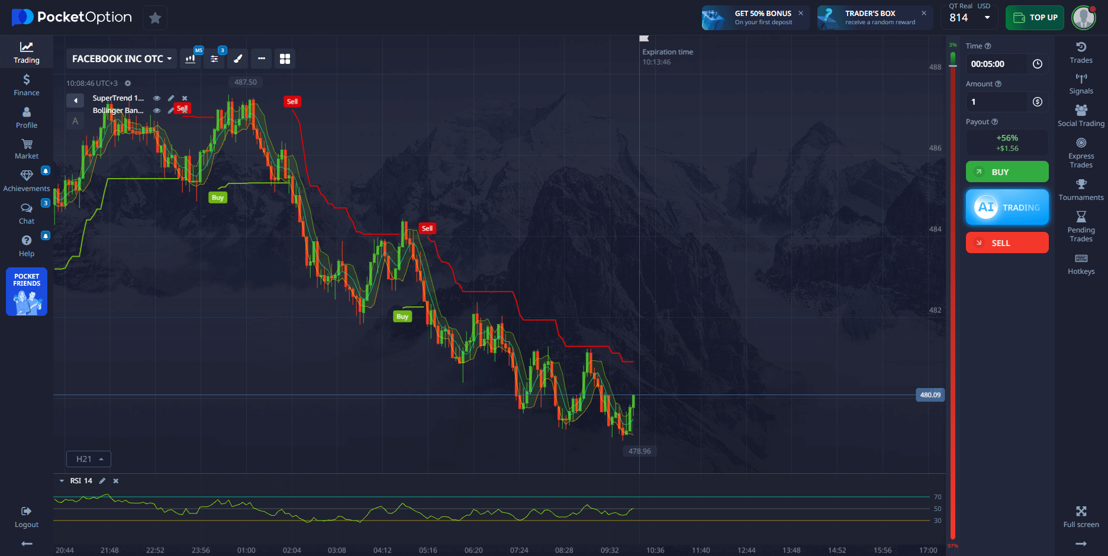Hide the Bollinger Bands indicator
Viewport: 1108px width, 556px height.
(x=157, y=111)
